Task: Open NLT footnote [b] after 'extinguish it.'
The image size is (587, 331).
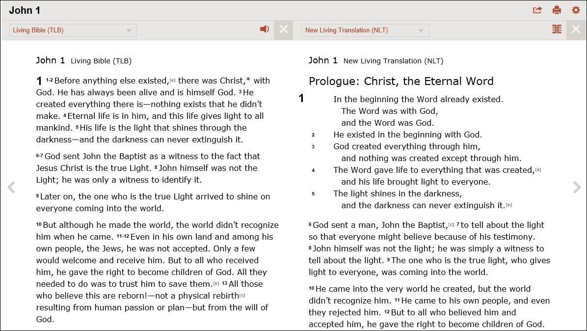Action: [508, 205]
